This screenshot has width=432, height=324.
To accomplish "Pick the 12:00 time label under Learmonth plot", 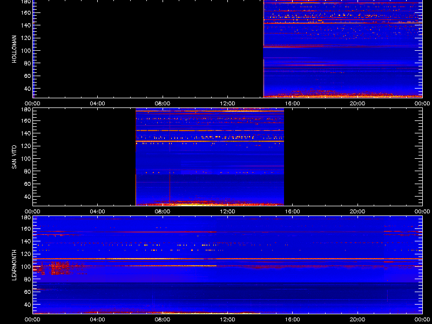I will (x=227, y=320).
